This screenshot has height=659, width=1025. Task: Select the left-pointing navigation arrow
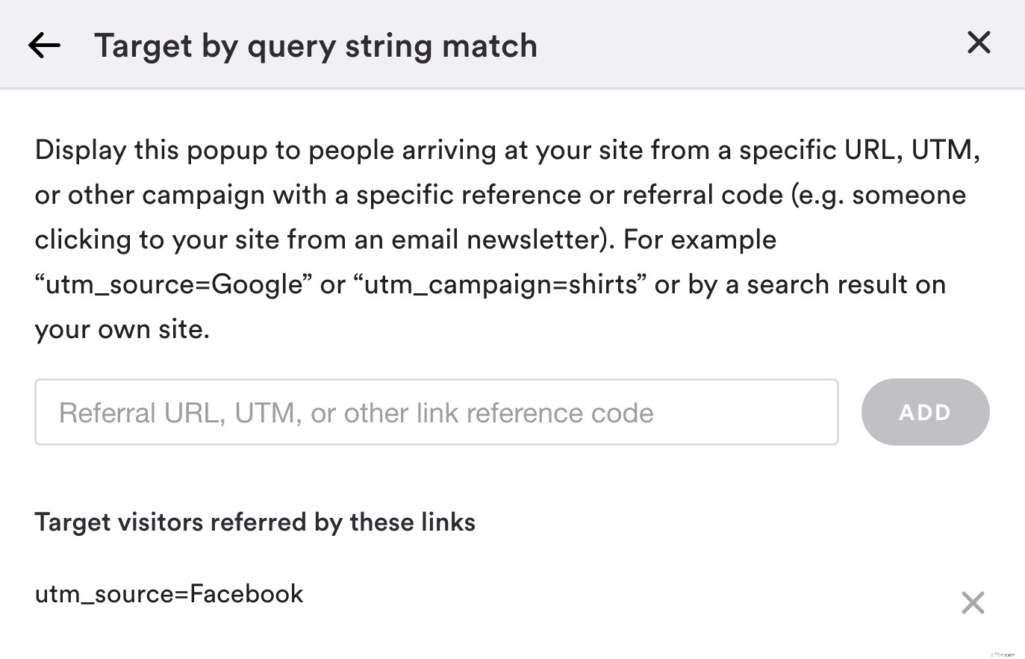click(44, 44)
